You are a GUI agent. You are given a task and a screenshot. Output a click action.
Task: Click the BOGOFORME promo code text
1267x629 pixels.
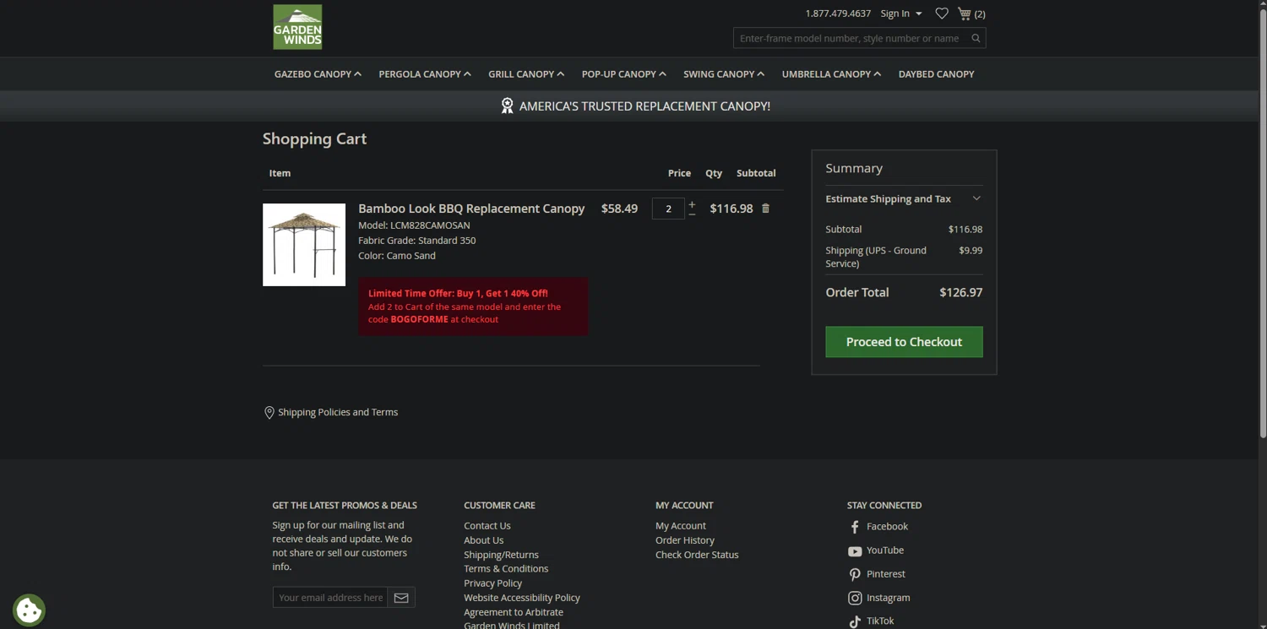point(419,320)
